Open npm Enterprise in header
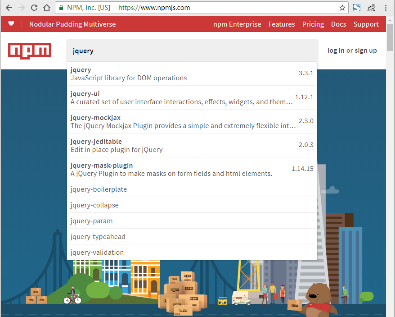395x317 pixels. click(x=237, y=24)
